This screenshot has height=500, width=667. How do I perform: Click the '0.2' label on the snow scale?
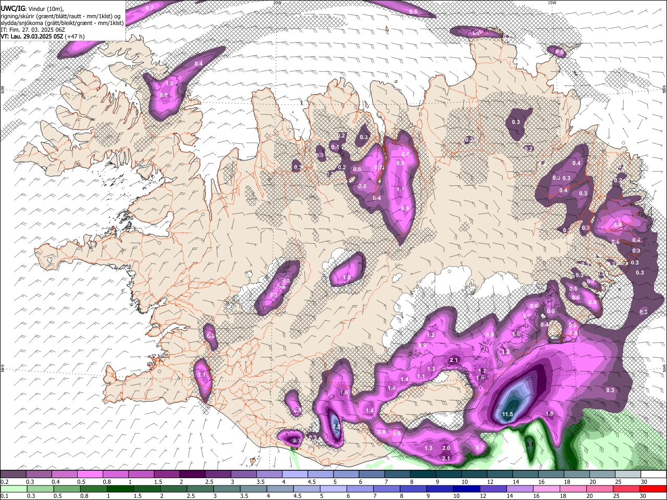pos(4,482)
